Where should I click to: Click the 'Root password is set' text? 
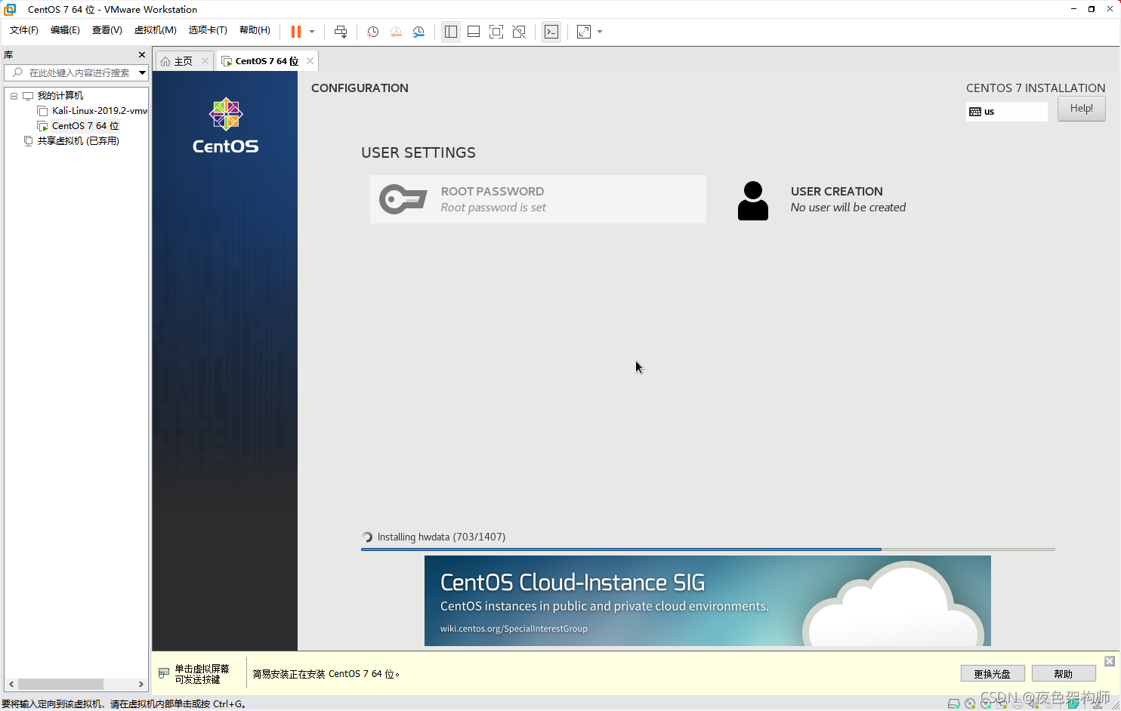click(x=493, y=208)
